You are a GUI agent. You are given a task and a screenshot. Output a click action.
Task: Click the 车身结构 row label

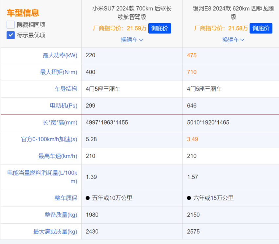pyautogui.click(x=66, y=89)
